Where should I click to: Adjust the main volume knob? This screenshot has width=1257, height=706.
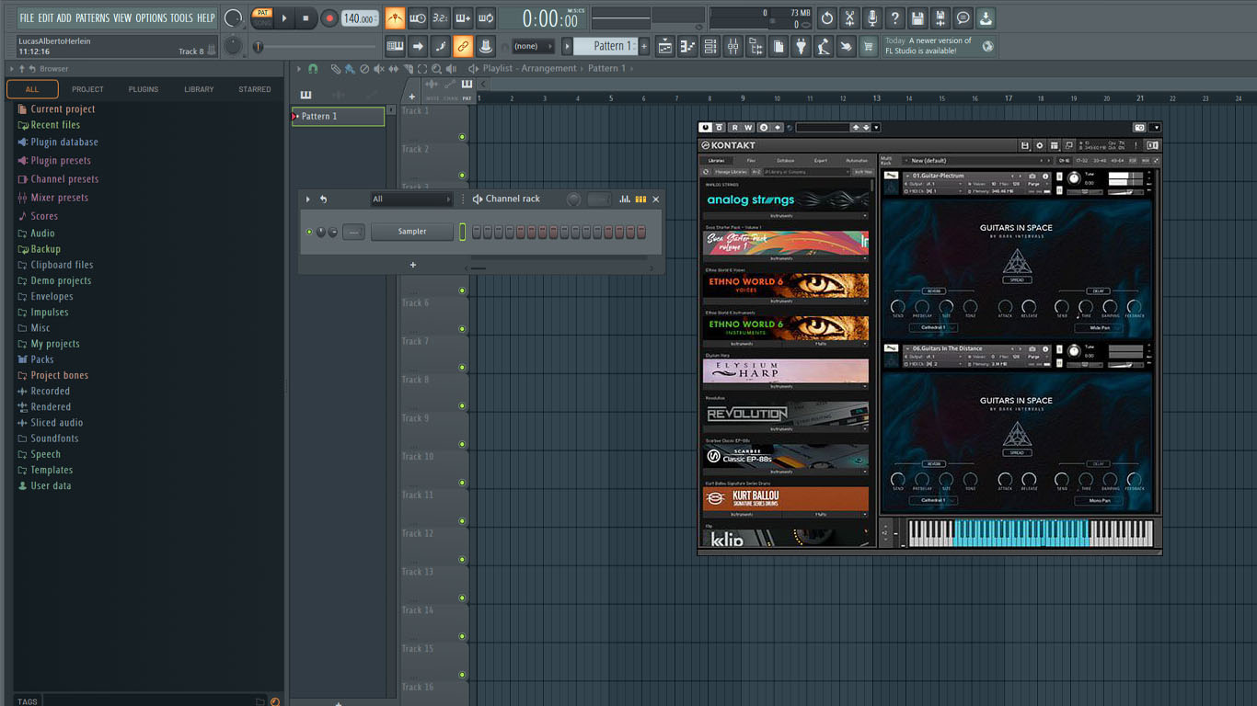click(234, 18)
